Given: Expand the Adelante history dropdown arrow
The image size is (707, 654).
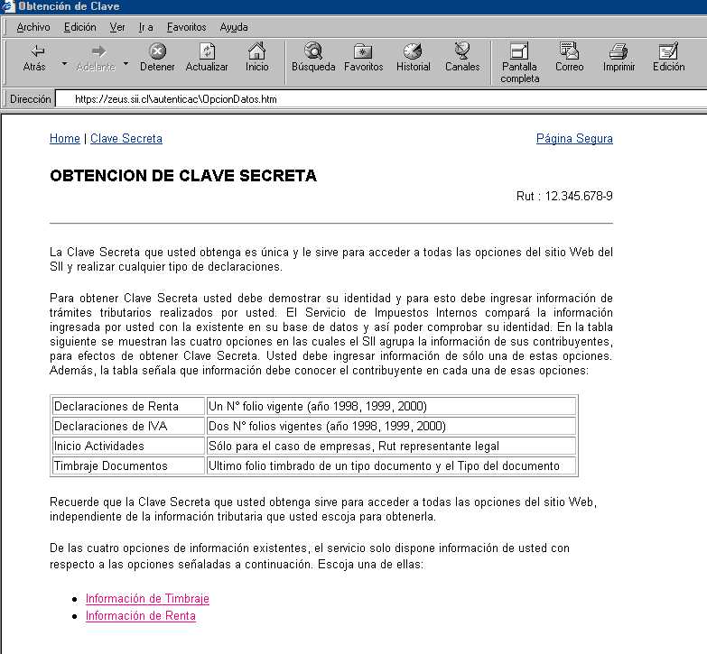Looking at the screenshot, I should coord(126,64).
